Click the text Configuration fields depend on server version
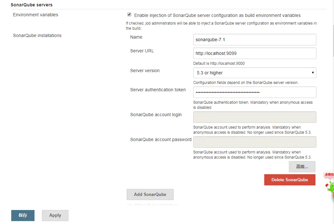The width and height of the screenshot is (334, 224). tap(246, 82)
